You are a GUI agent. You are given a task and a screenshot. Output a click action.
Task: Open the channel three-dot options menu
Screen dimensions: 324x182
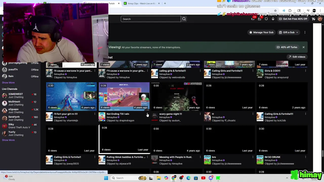tap(305, 32)
